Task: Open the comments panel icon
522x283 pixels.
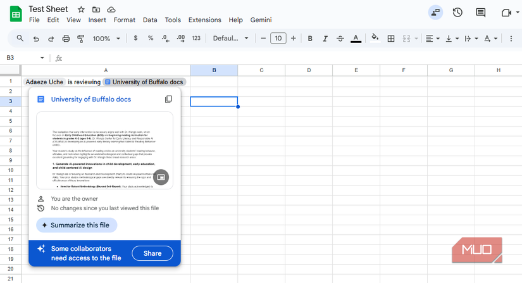Action: pyautogui.click(x=480, y=13)
